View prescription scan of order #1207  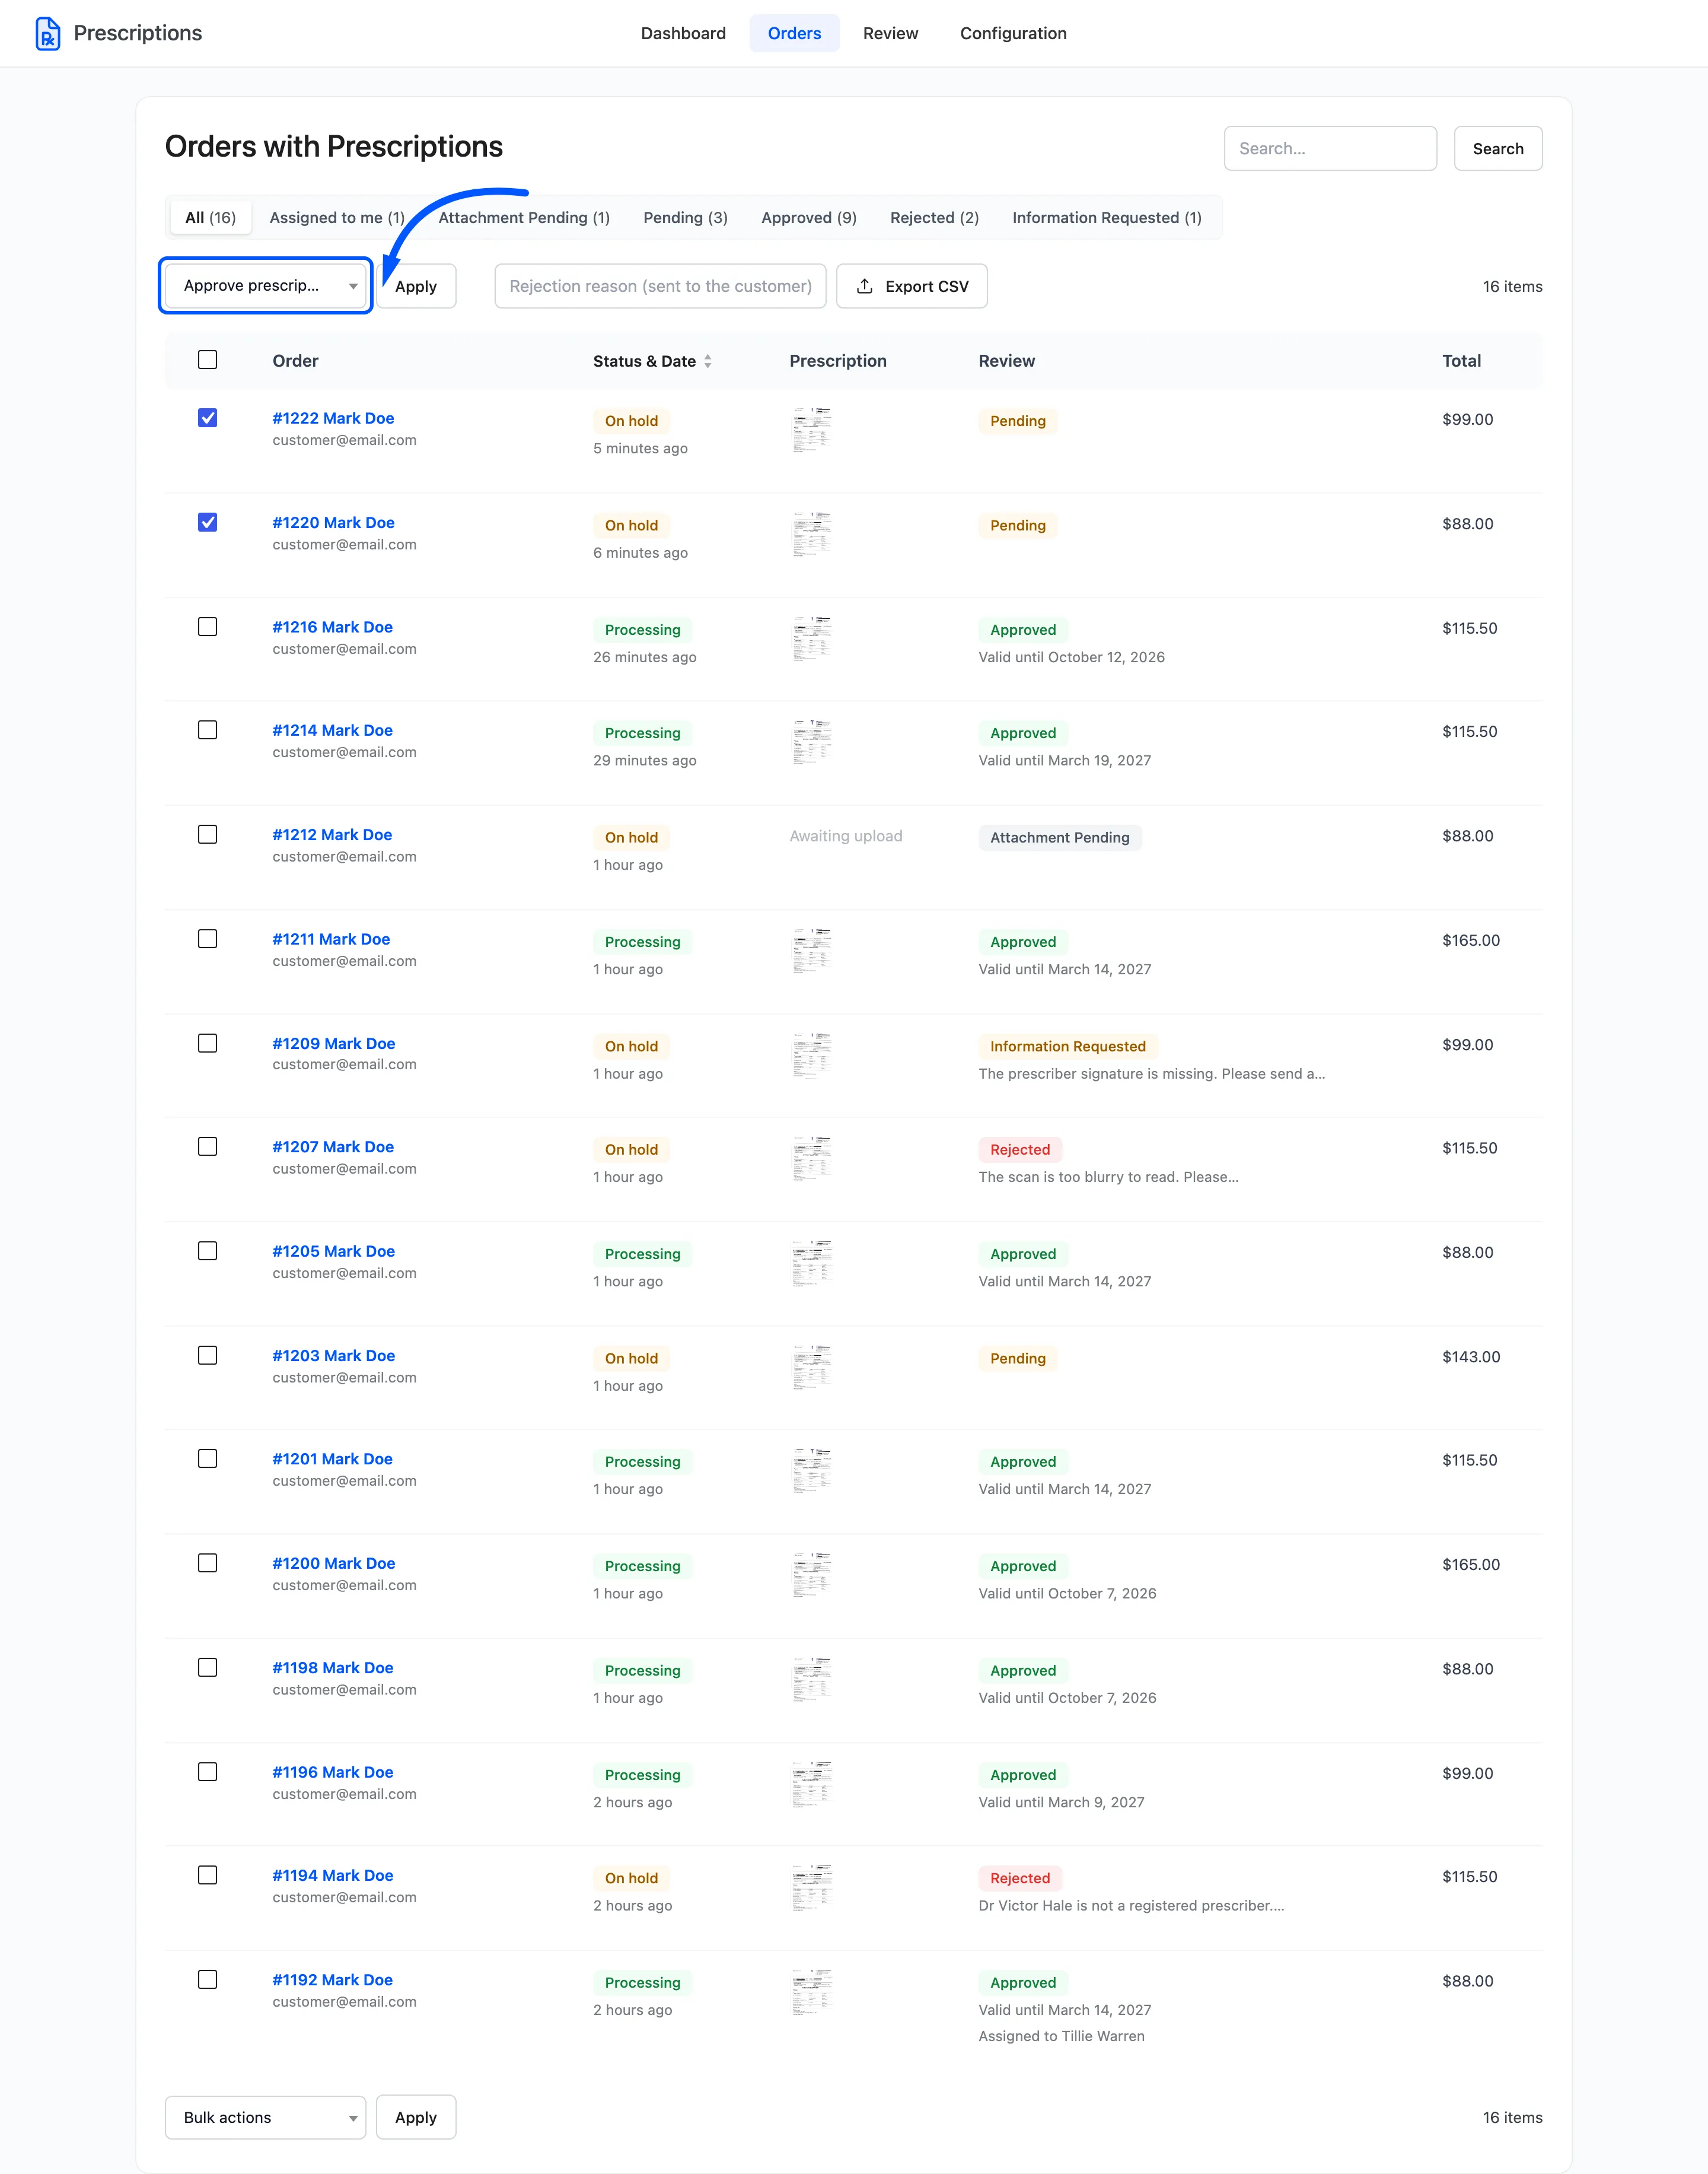[x=812, y=1158]
